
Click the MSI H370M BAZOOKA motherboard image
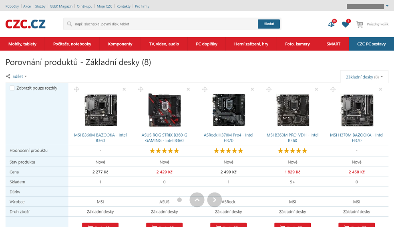(x=357, y=110)
